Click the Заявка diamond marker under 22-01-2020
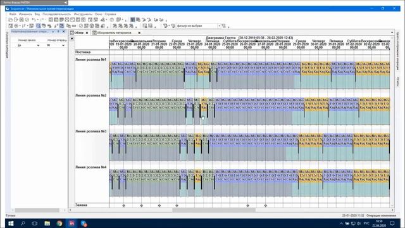 177,205
